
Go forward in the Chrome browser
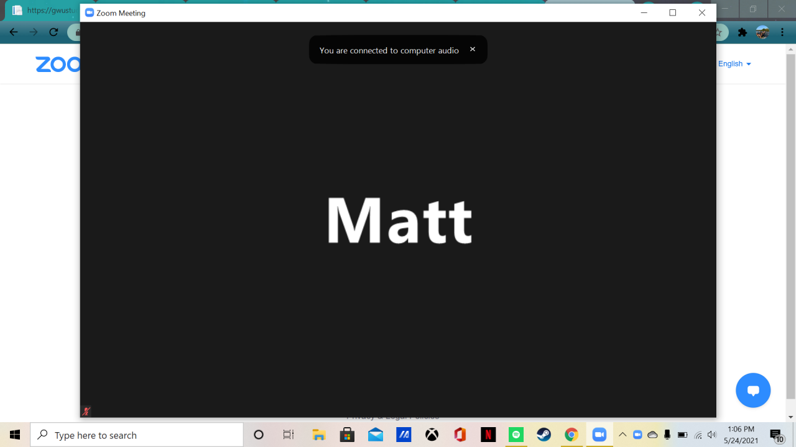pyautogui.click(x=34, y=32)
